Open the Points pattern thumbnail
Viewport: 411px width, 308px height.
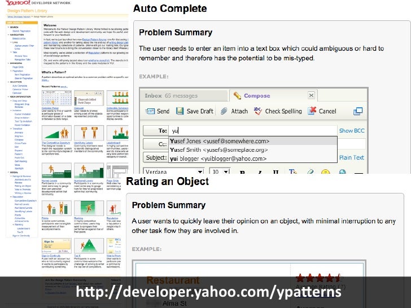(x=56, y=208)
